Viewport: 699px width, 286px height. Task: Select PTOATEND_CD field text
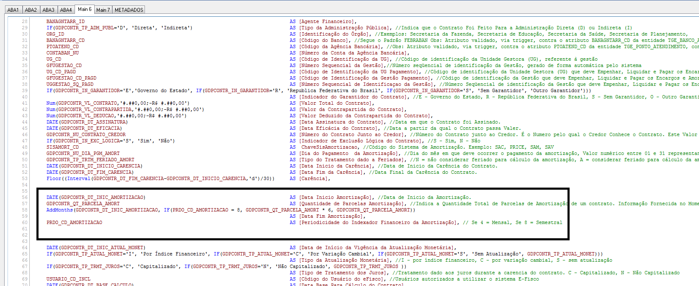62,46
